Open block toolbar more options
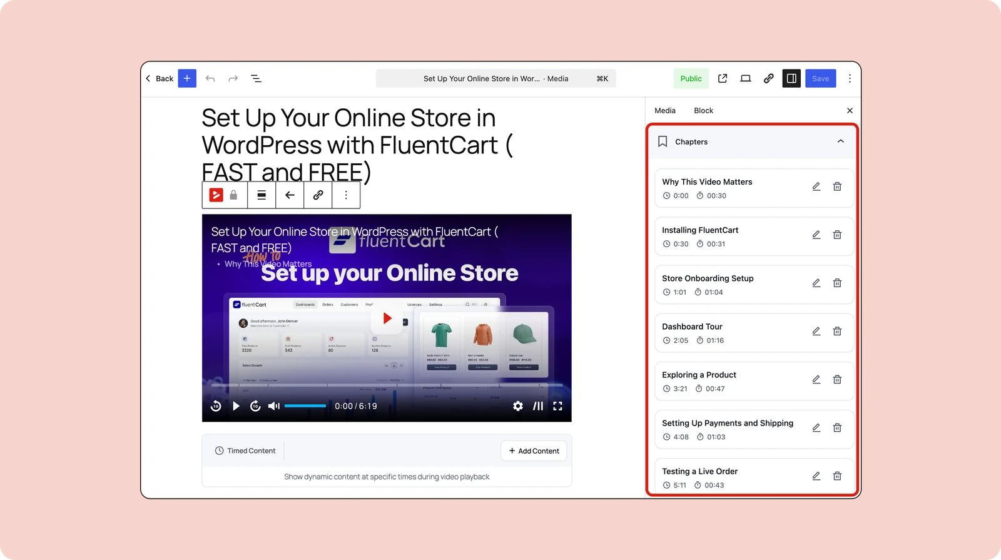This screenshot has width=1001, height=560. pyautogui.click(x=346, y=195)
